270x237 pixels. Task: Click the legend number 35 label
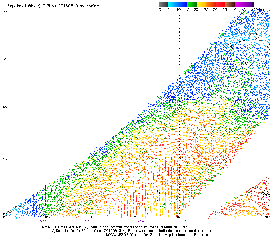coord(225,10)
